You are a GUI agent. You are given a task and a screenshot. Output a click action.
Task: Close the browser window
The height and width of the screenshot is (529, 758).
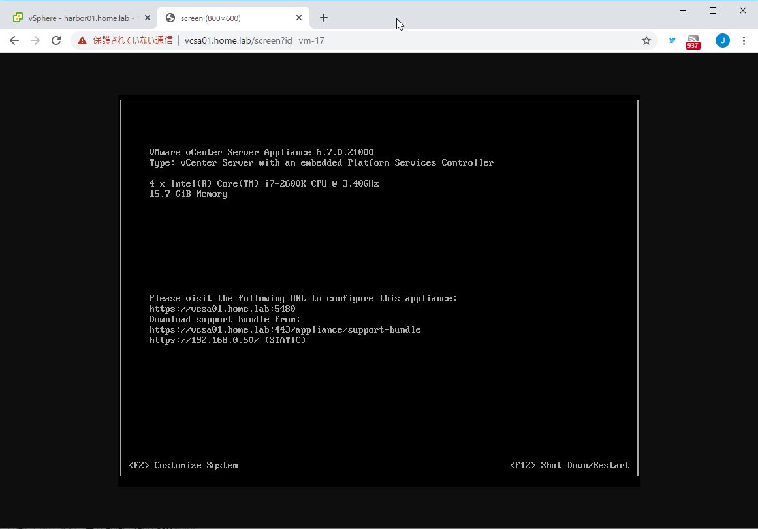(743, 10)
